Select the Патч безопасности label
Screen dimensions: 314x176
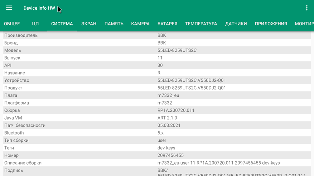(x=25, y=125)
